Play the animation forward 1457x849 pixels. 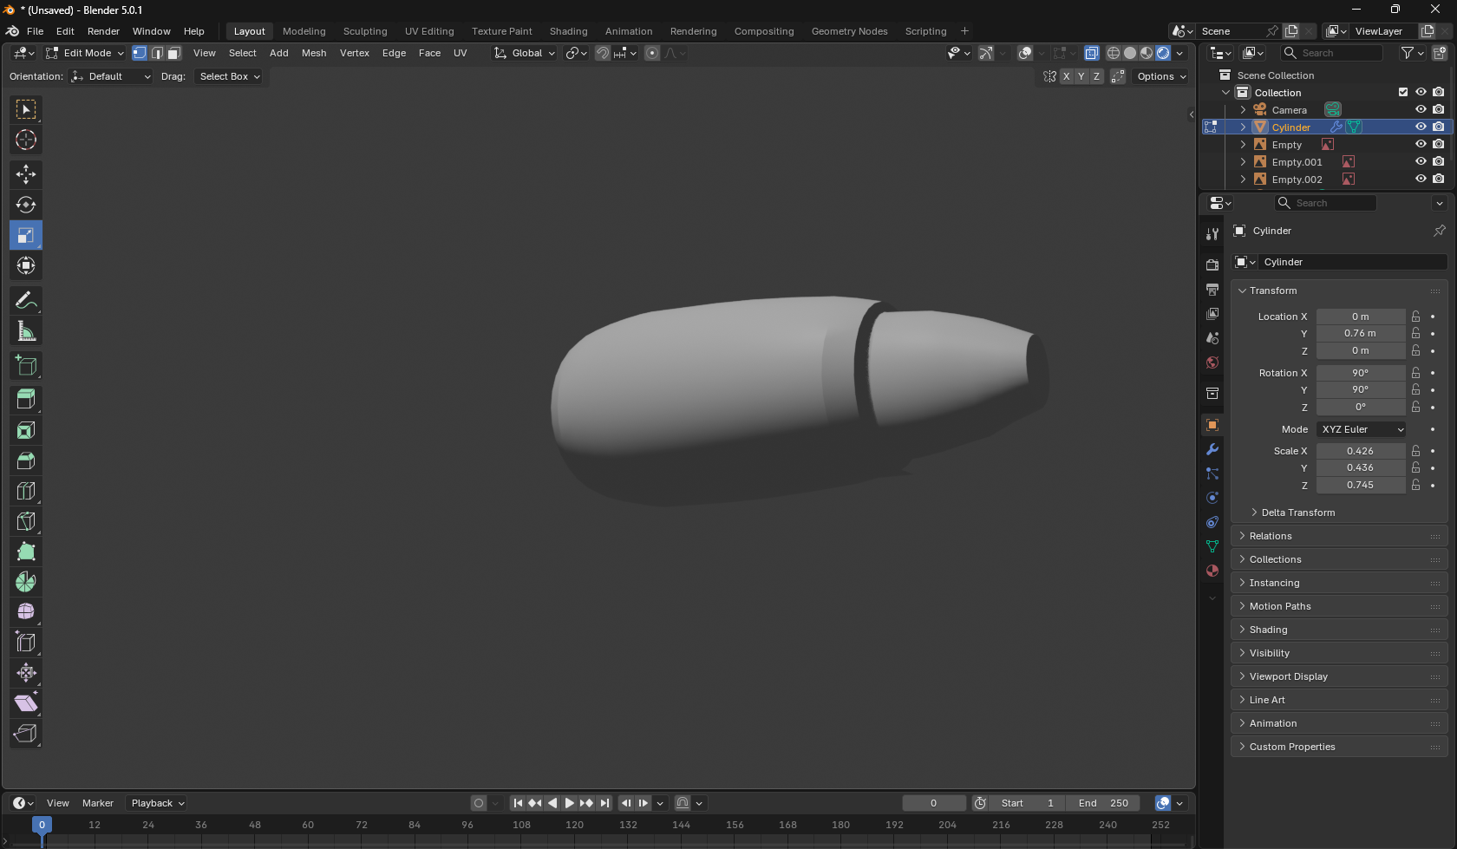tap(570, 803)
